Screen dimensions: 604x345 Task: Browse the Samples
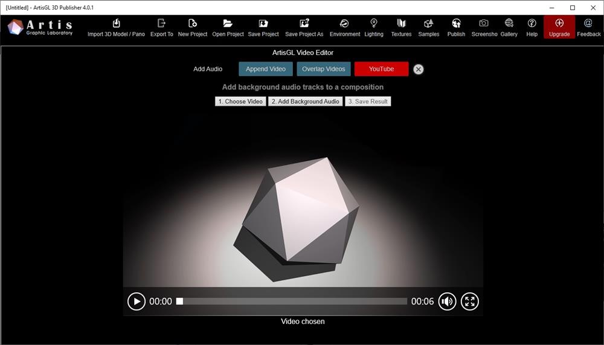coord(428,28)
